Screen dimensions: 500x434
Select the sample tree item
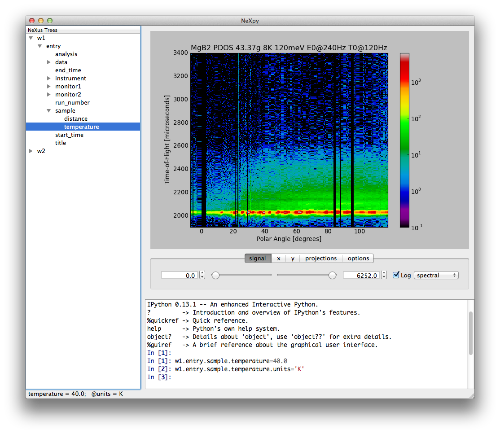pos(65,111)
